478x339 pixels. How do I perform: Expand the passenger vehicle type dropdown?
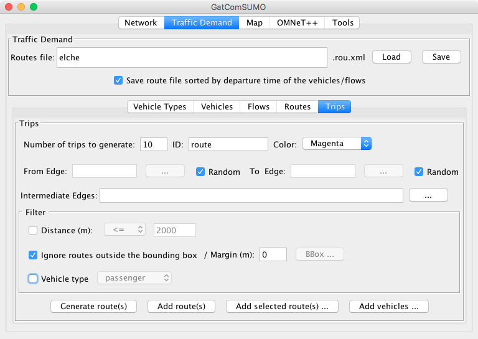click(134, 278)
